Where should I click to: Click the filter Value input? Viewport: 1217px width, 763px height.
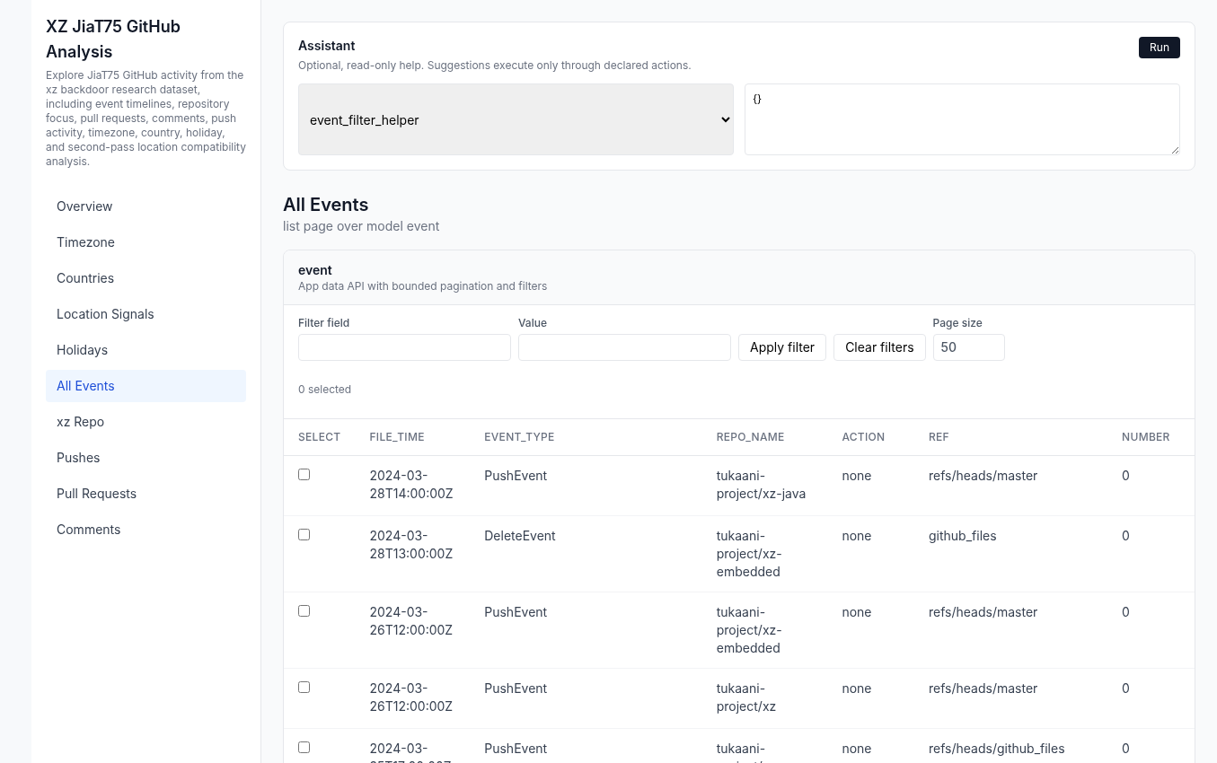click(624, 347)
